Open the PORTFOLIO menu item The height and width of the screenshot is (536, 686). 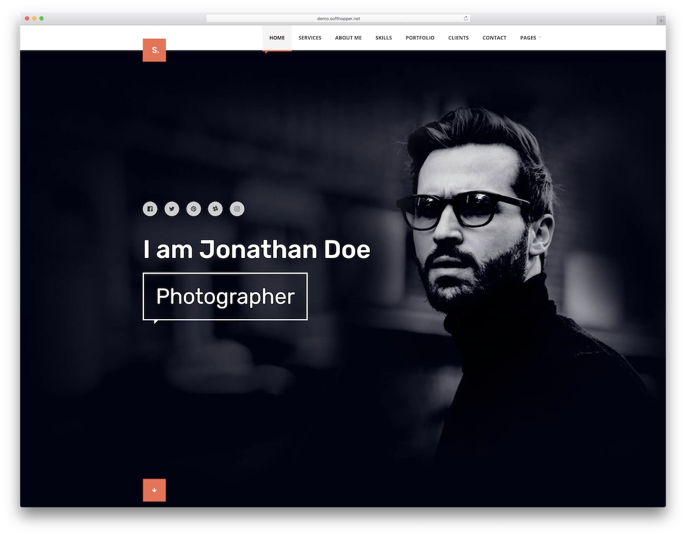coord(420,38)
